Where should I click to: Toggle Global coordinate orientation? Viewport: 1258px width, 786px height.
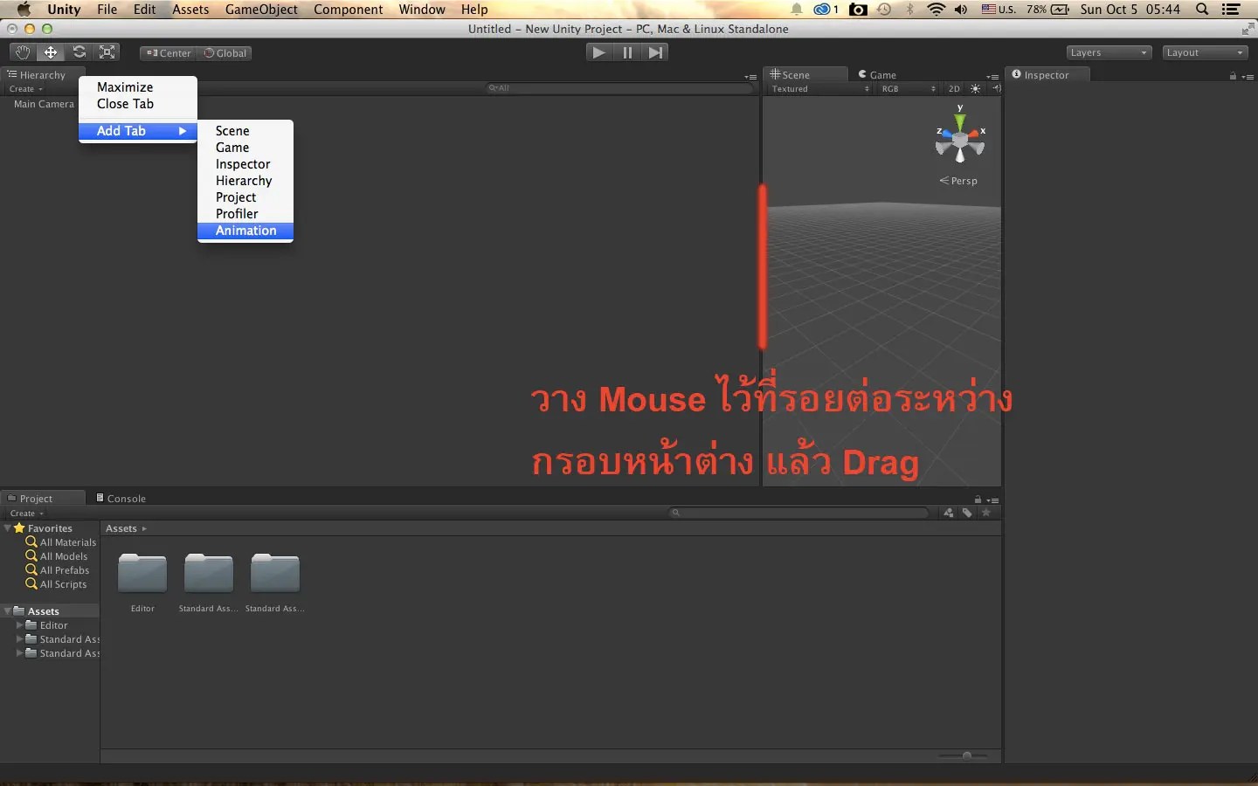225,53
